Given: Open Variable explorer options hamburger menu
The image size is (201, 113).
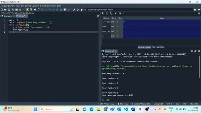Looking at the screenshot, I should tap(199, 13).
